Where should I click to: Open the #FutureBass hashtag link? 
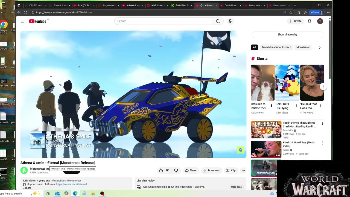(x=58, y=181)
